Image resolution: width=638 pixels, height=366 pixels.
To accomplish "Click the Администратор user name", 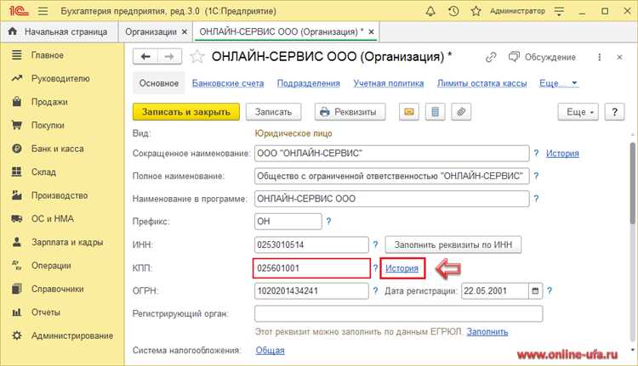I will [x=517, y=11].
